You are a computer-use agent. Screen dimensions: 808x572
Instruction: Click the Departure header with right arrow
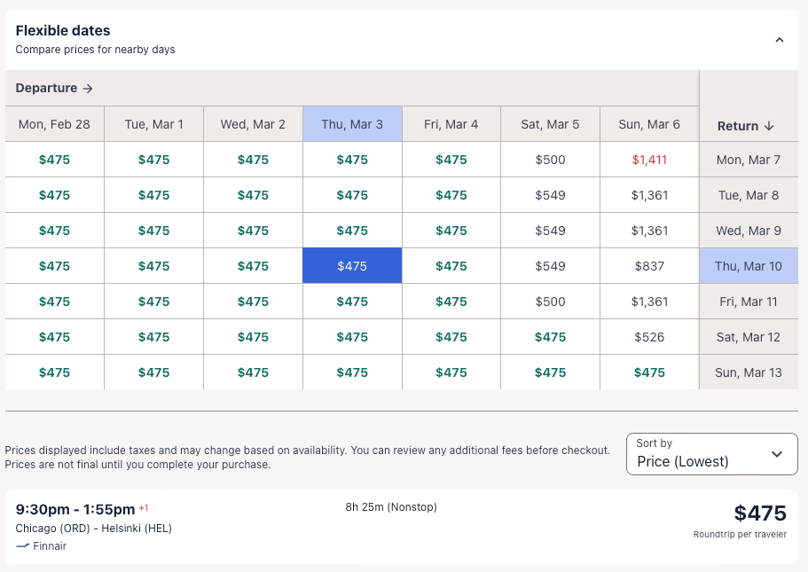(x=54, y=89)
